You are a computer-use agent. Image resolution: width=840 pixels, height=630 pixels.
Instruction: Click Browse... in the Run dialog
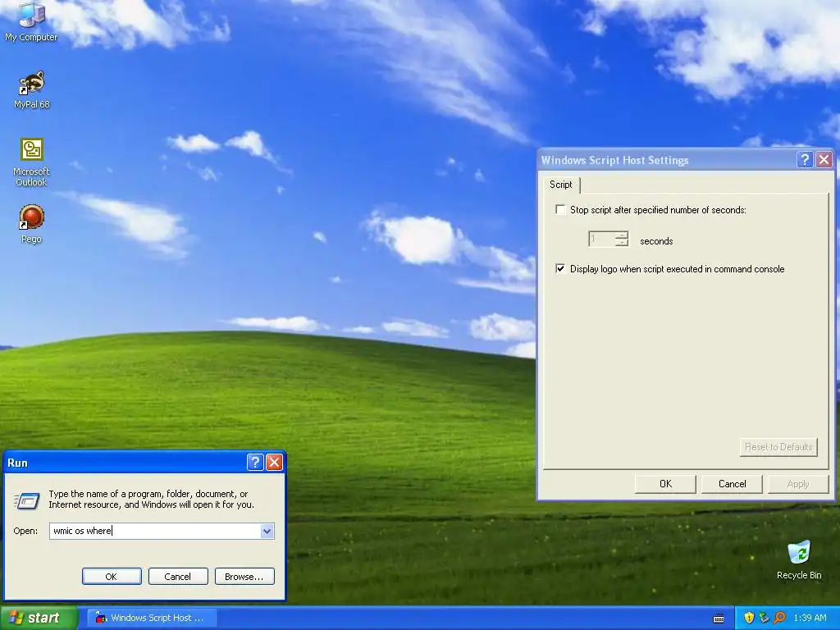pos(244,577)
